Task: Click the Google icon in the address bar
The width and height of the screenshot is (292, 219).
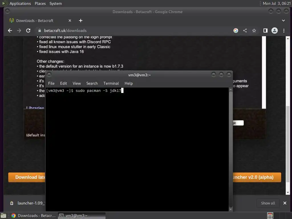Action: pyautogui.click(x=236, y=31)
